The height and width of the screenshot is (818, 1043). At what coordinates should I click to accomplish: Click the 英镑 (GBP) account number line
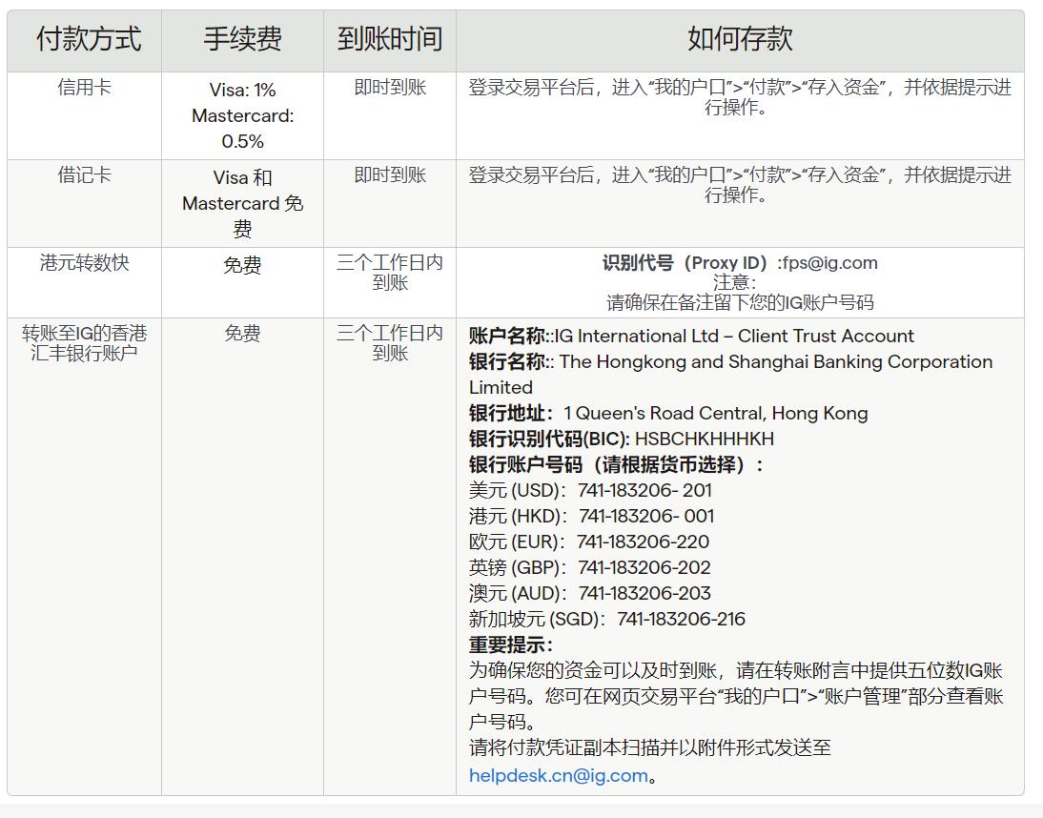[x=590, y=567]
